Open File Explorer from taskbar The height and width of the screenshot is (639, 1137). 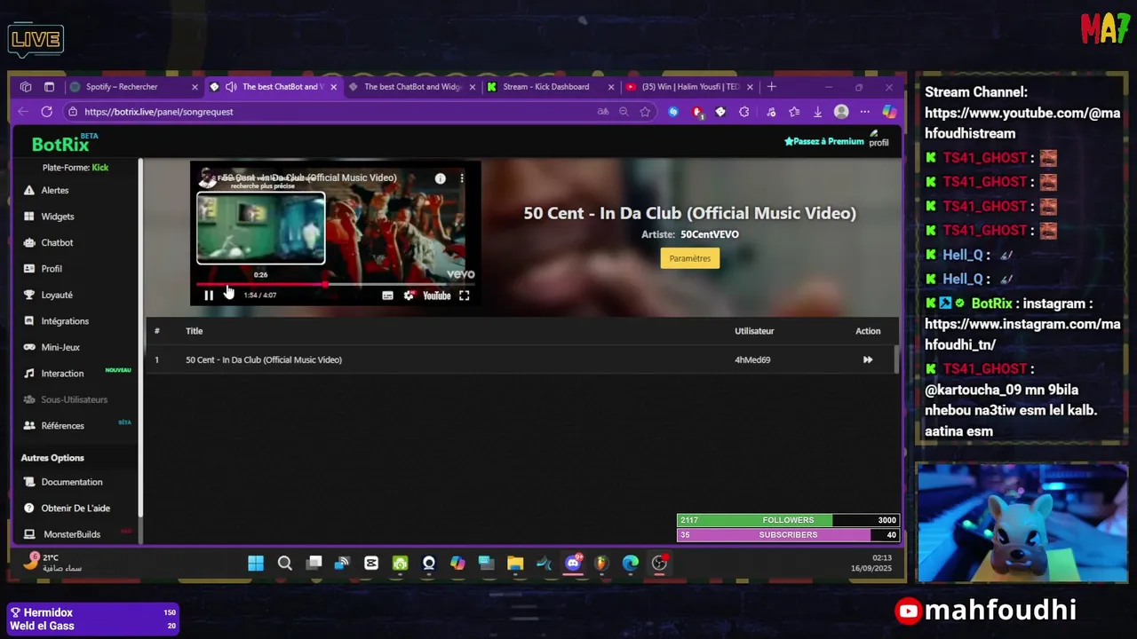point(515,563)
